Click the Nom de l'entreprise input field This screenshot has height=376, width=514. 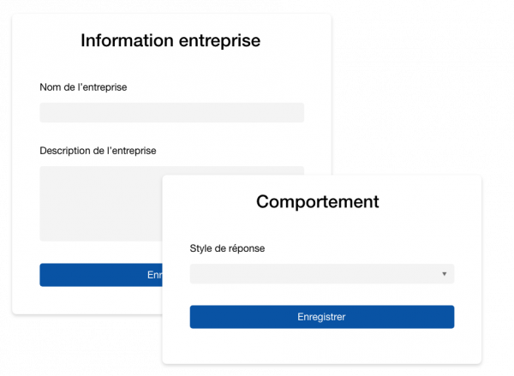click(x=171, y=113)
